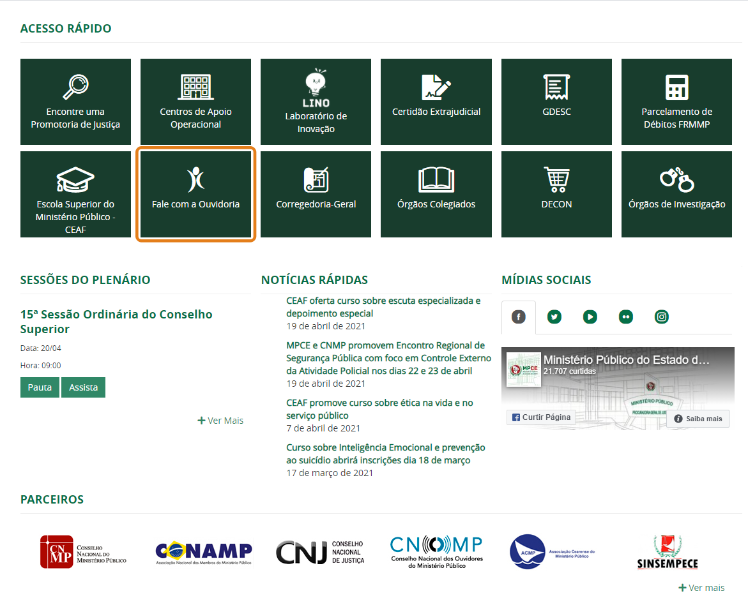The height and width of the screenshot is (598, 748).
Task: Click the 'Certidão Extrajudicial' label
Action: point(436,112)
